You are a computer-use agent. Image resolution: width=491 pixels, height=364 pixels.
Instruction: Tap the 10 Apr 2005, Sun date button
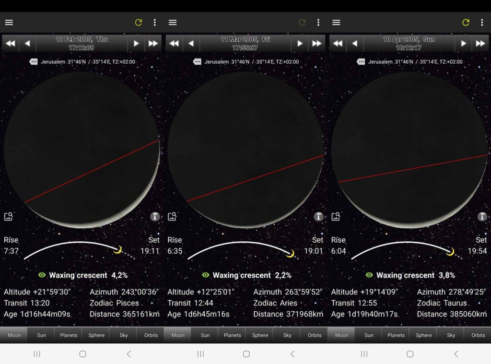click(409, 44)
